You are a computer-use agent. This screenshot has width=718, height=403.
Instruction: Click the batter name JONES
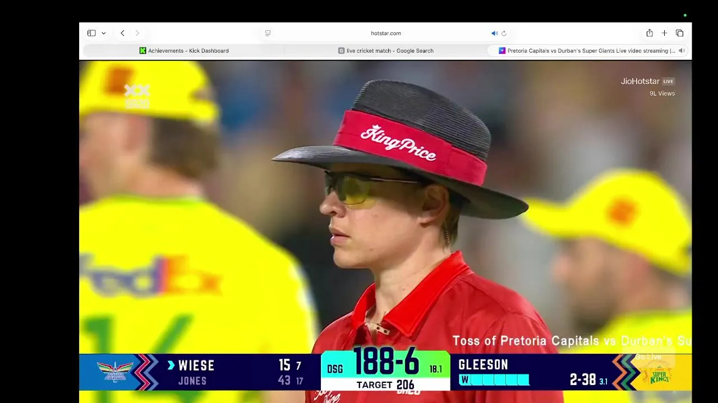[x=192, y=381]
